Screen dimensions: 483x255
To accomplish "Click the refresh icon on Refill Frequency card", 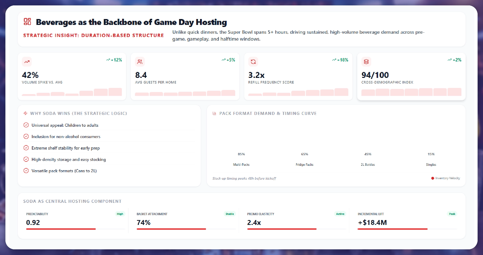I will point(253,62).
